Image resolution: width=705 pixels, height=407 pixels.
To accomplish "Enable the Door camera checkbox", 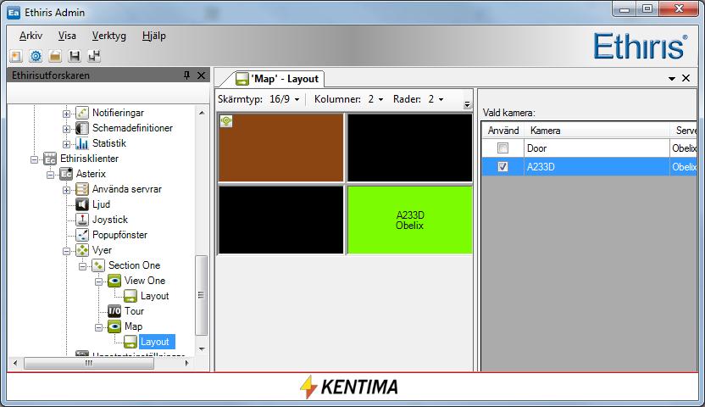I will [502, 148].
